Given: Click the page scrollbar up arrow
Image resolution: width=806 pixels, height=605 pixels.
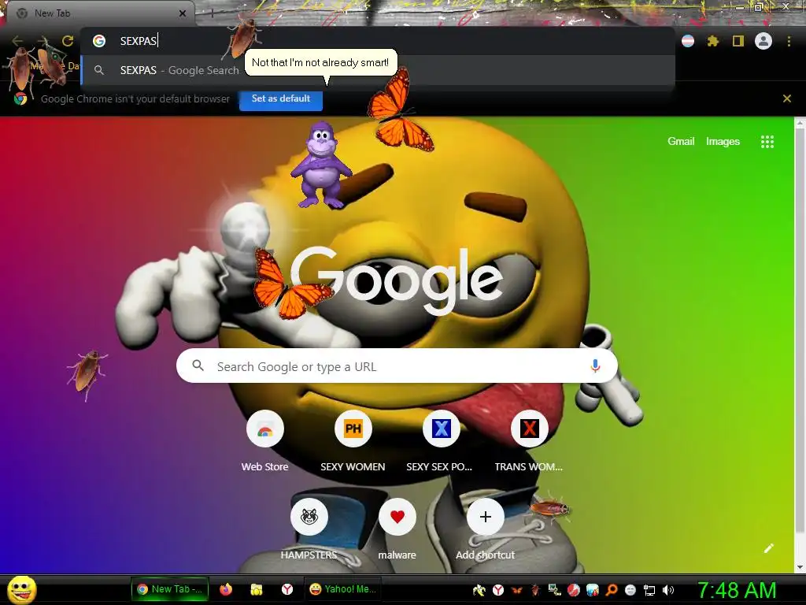Looking at the screenshot, I should pos(800,123).
